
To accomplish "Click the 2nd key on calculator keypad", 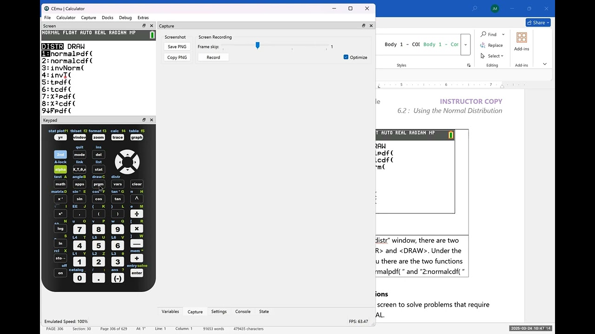I will 60,154.
